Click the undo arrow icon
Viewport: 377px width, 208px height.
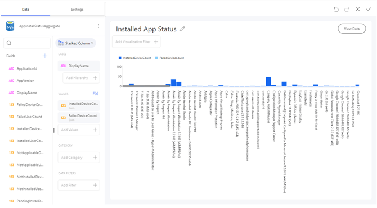click(x=336, y=10)
